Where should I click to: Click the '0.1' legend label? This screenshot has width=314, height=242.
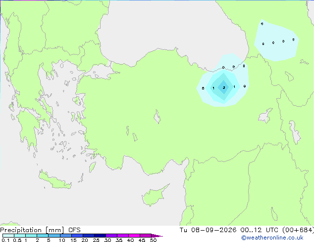tap(5, 240)
